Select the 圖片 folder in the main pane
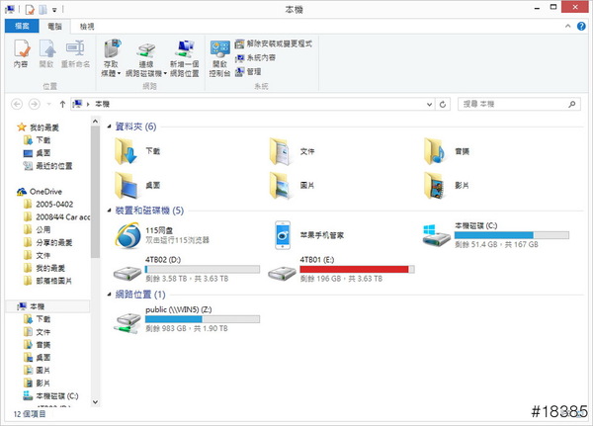The image size is (593, 426). point(293,185)
